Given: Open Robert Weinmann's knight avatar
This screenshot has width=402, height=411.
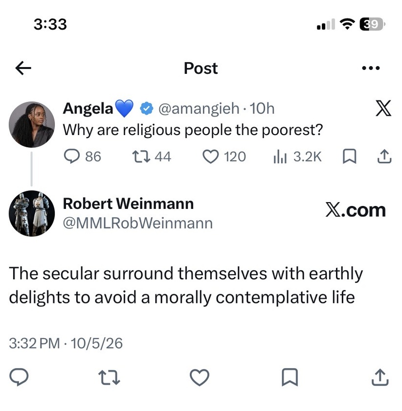Looking at the screenshot, I should click(32, 213).
